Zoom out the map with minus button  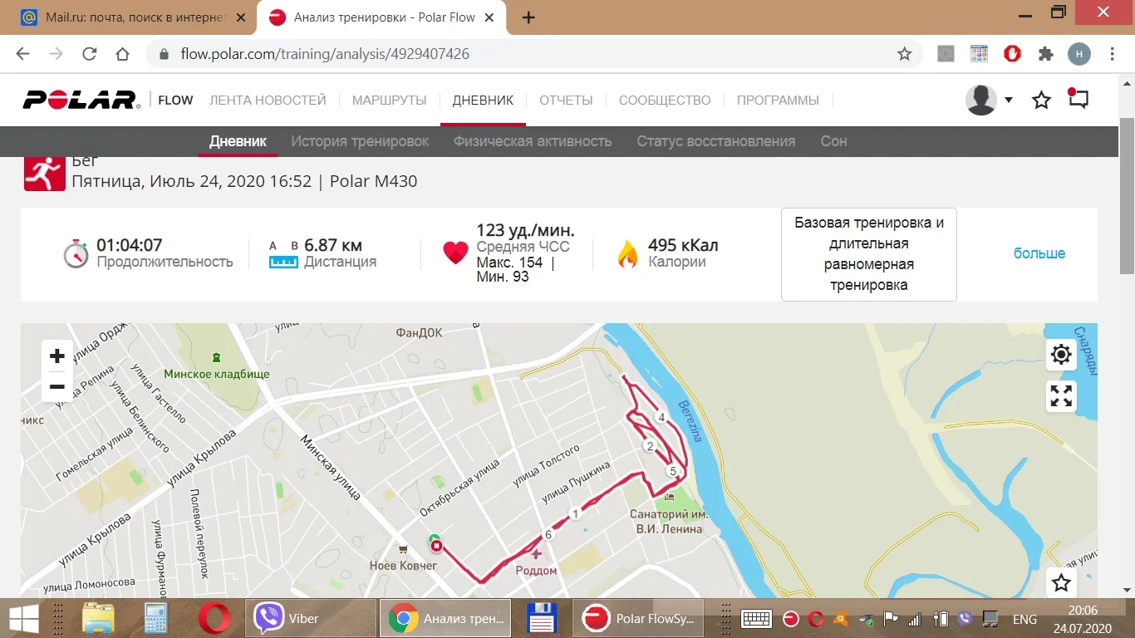point(57,386)
